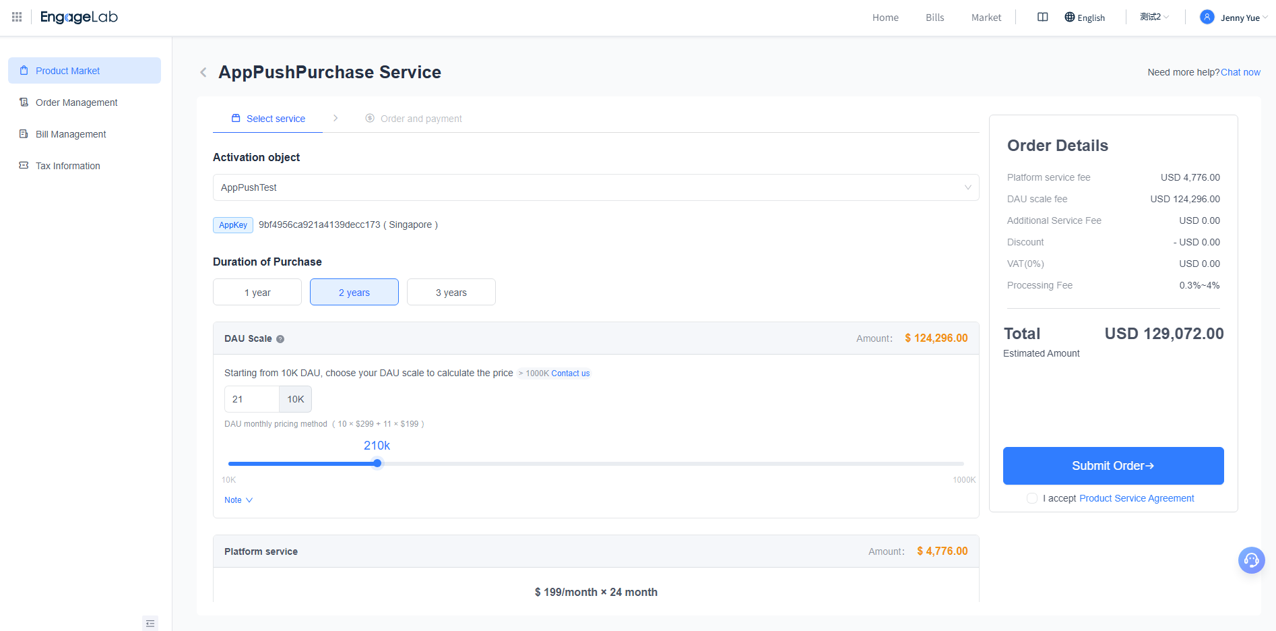
Task: Open Bills in the top navigation
Action: tap(934, 18)
